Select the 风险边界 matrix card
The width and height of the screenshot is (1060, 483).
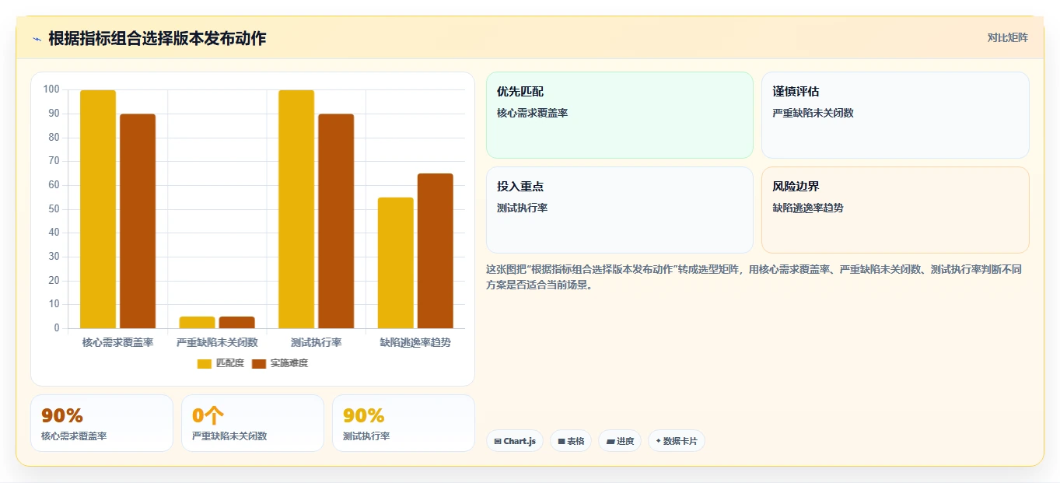click(895, 210)
